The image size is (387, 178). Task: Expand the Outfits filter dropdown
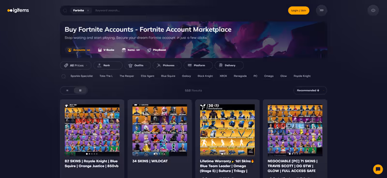coord(137,66)
